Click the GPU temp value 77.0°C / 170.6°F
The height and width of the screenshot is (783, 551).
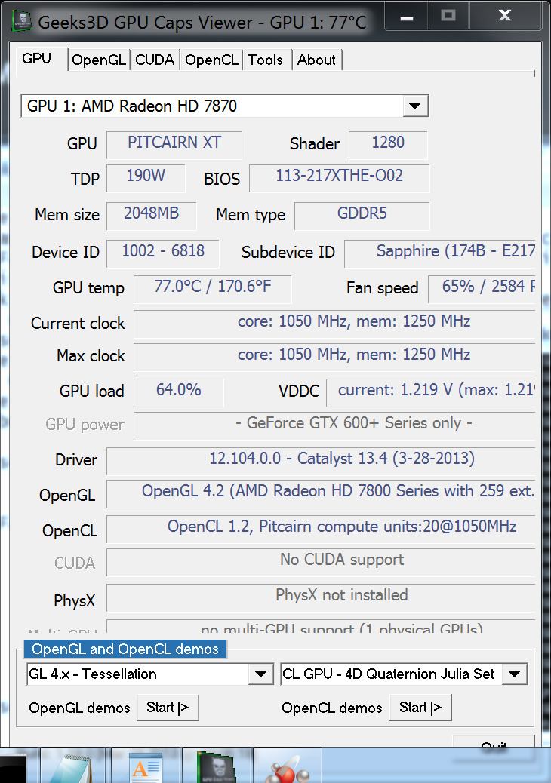click(x=212, y=289)
